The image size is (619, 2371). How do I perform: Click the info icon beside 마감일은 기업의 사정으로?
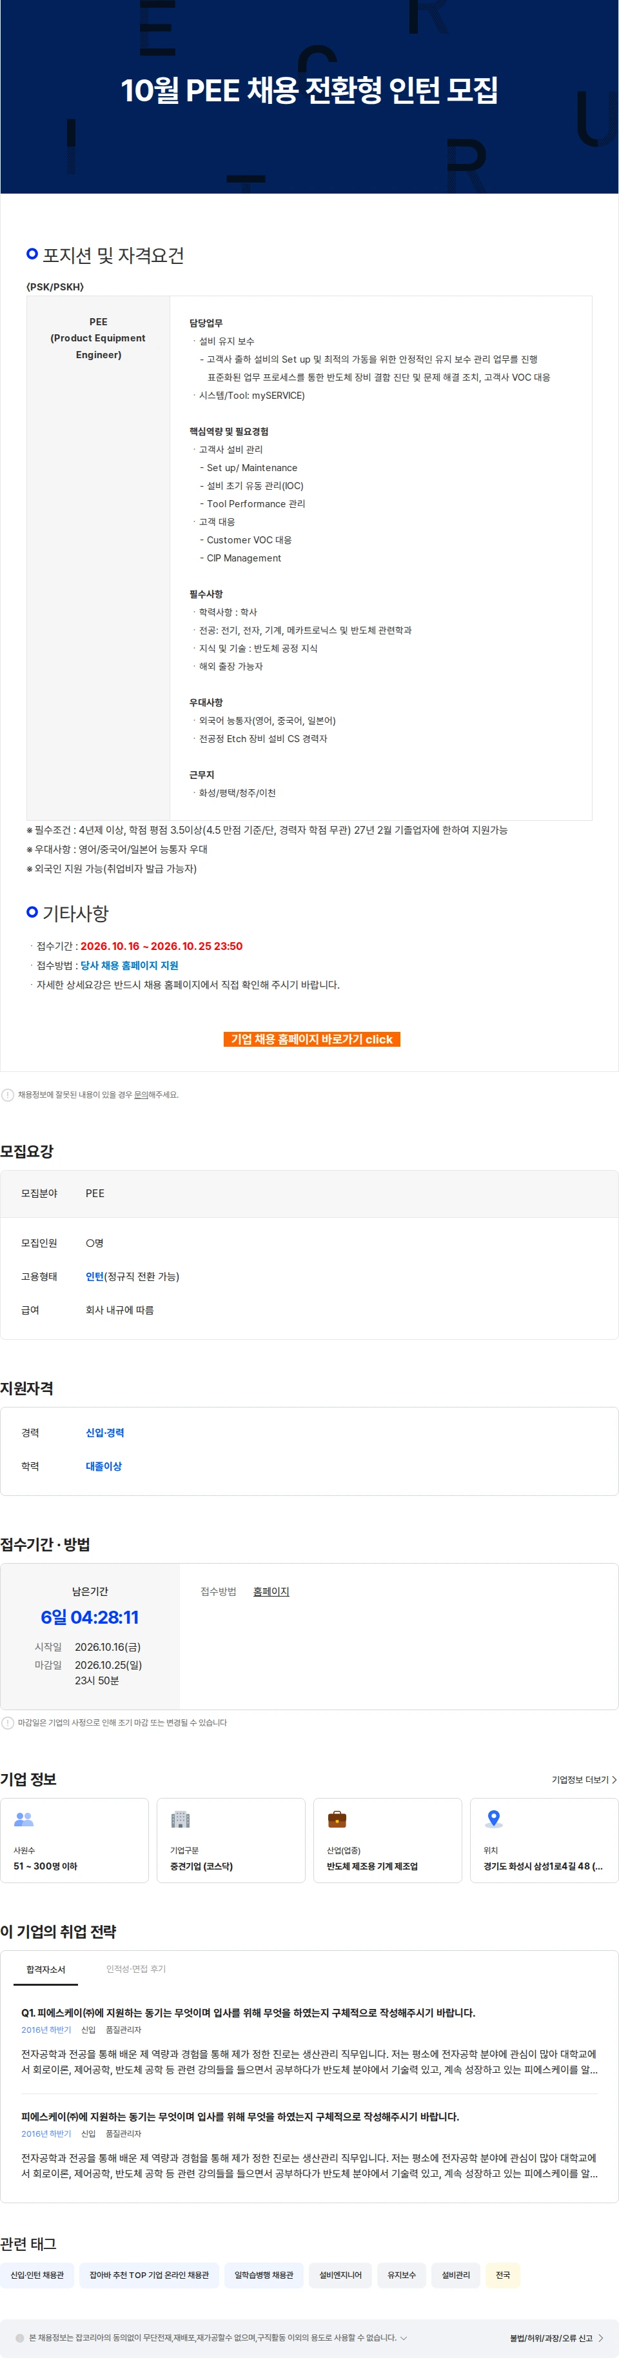[7, 1723]
